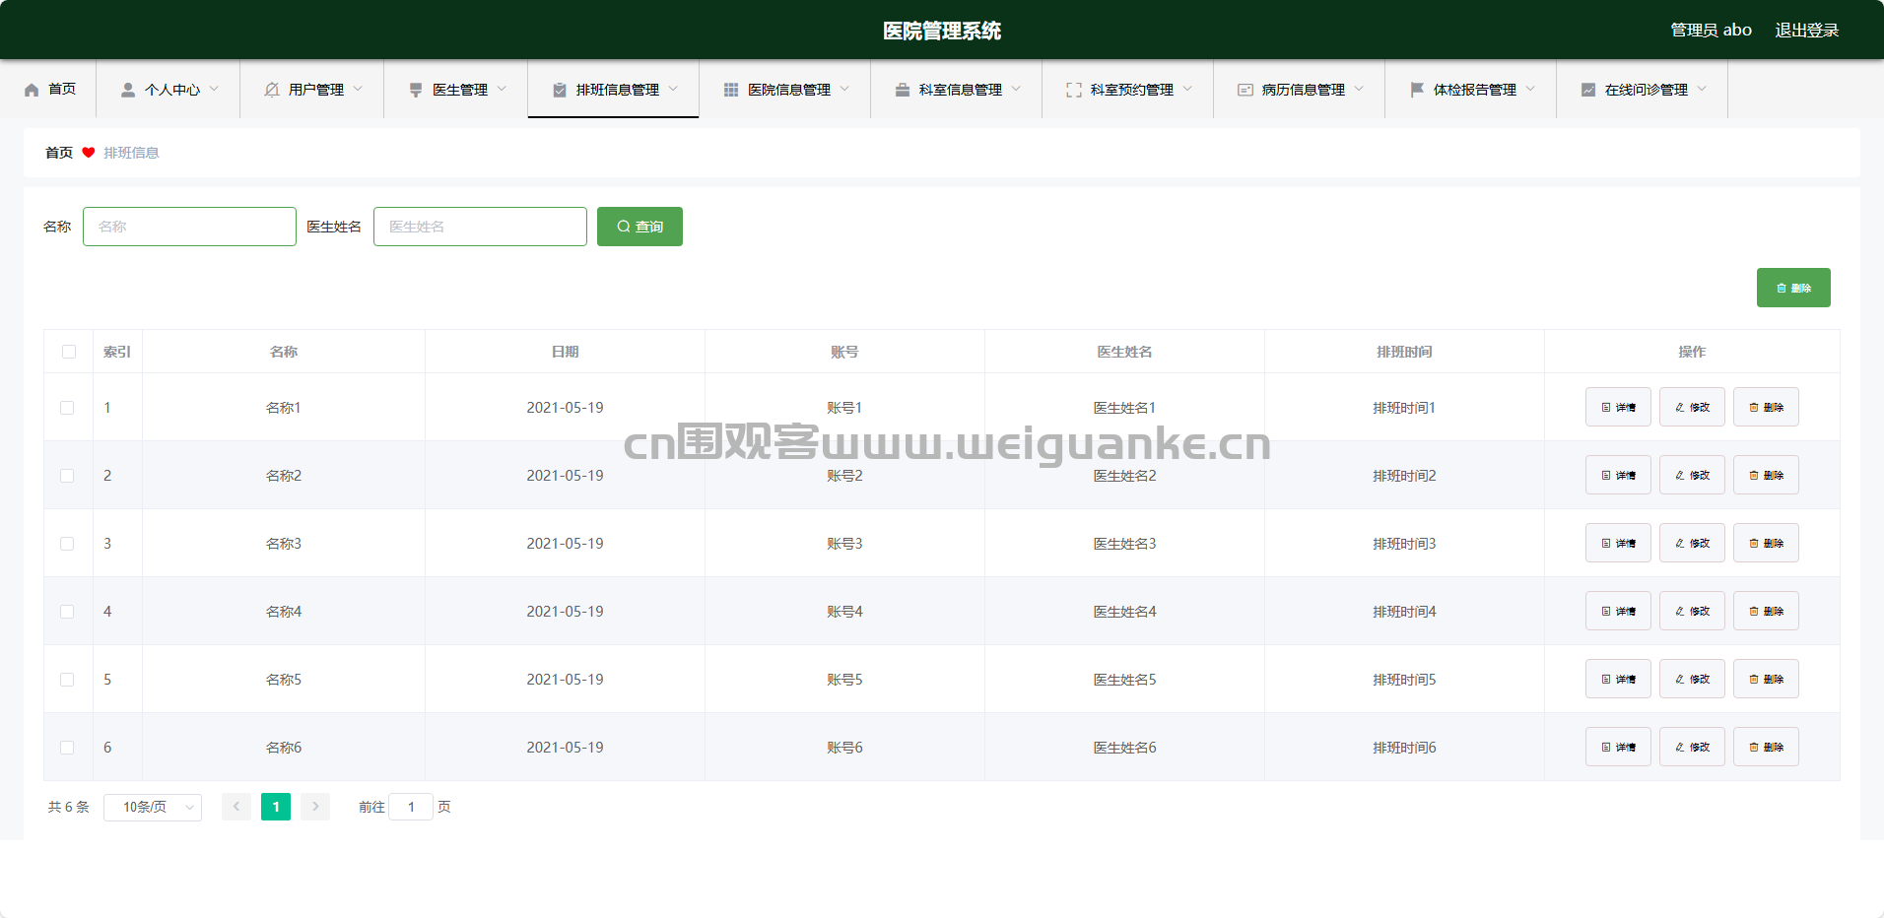Click the previous page arrow
The image size is (1884, 918).
tap(236, 807)
